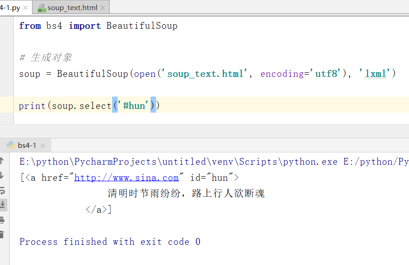Click the underlined 'lxml' string

[375, 74]
